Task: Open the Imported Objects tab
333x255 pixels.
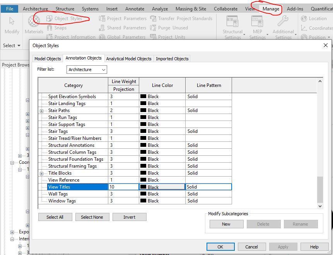Action: (172, 58)
